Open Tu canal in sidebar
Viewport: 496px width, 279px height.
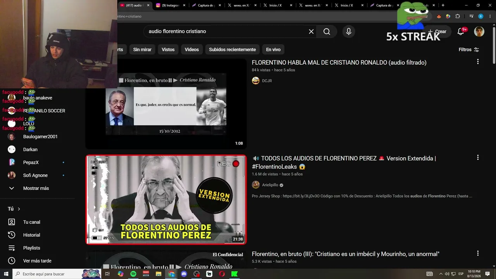point(32,222)
